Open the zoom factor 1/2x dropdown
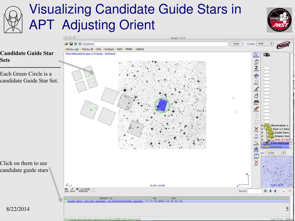This screenshot has height=221, width=295. tap(276, 153)
